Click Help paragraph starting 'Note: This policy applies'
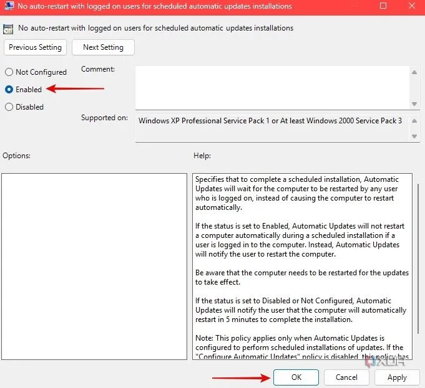This screenshot has width=425, height=388. [302, 347]
